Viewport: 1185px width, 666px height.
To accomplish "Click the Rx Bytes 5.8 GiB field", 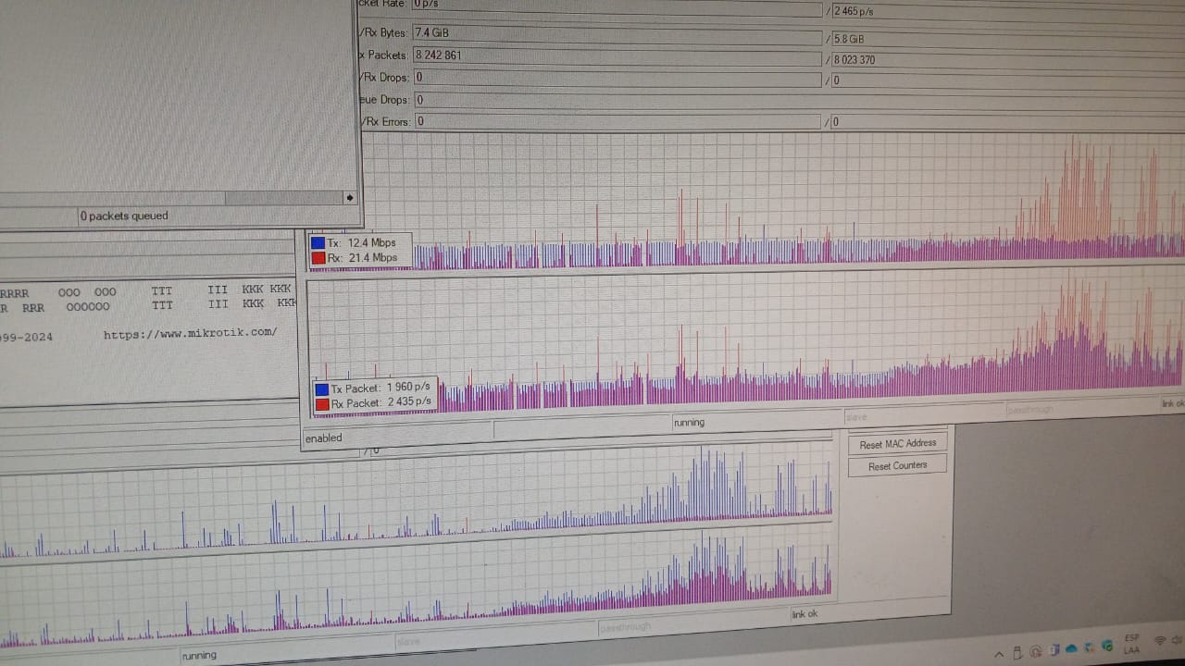I will pyautogui.click(x=1004, y=39).
